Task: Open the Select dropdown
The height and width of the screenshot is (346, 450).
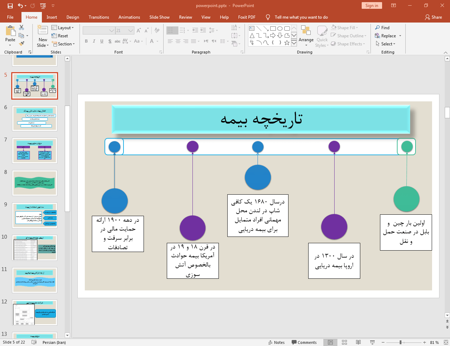Action: [x=386, y=44]
